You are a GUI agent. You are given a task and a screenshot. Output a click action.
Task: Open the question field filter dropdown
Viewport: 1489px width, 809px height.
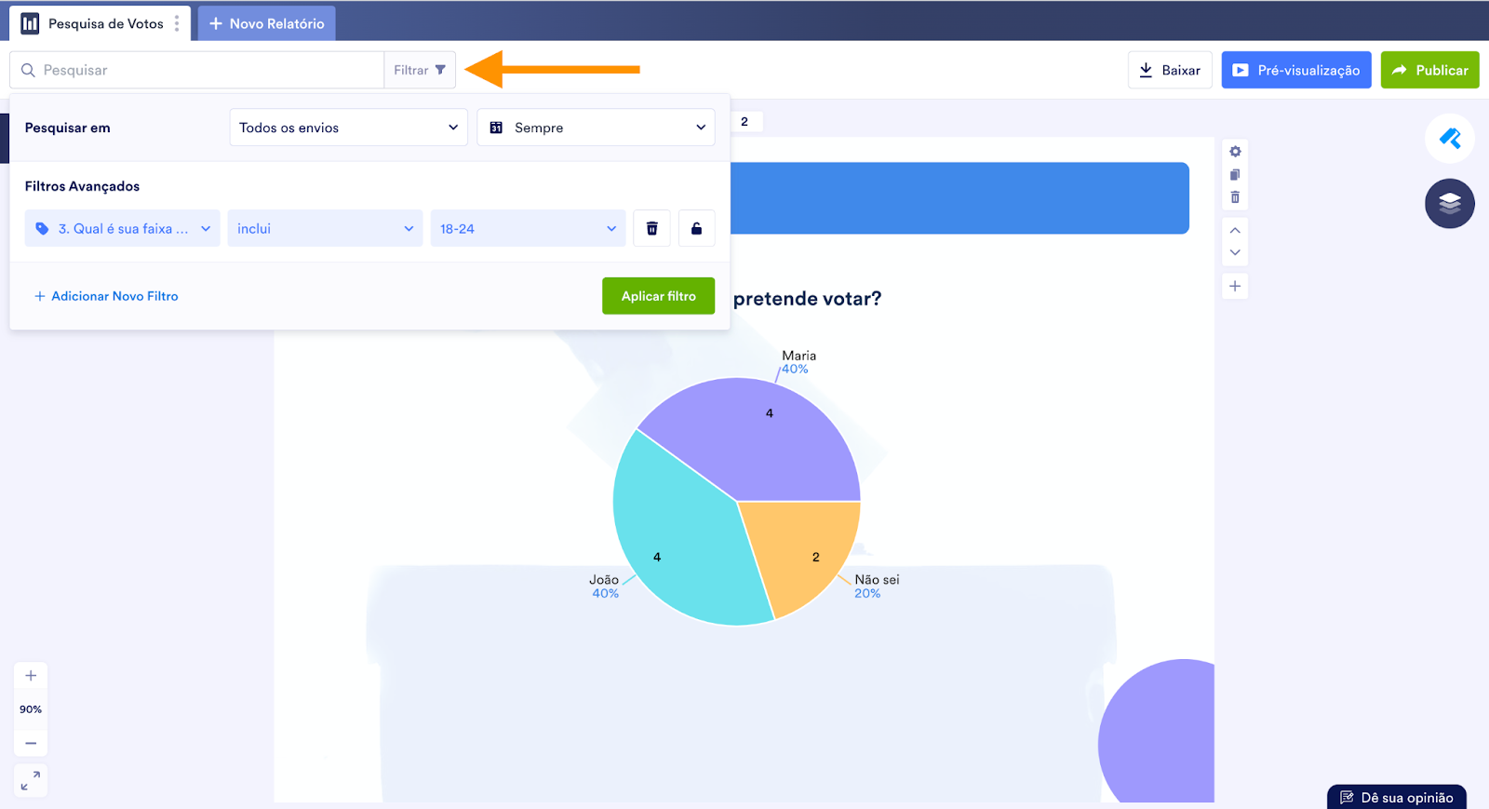(123, 228)
